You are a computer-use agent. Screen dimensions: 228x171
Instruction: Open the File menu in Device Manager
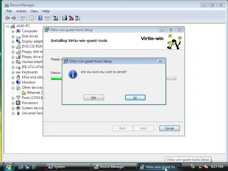[9, 11]
